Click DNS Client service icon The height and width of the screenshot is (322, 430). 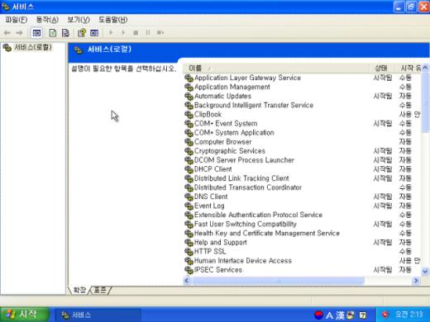pyautogui.click(x=189, y=197)
